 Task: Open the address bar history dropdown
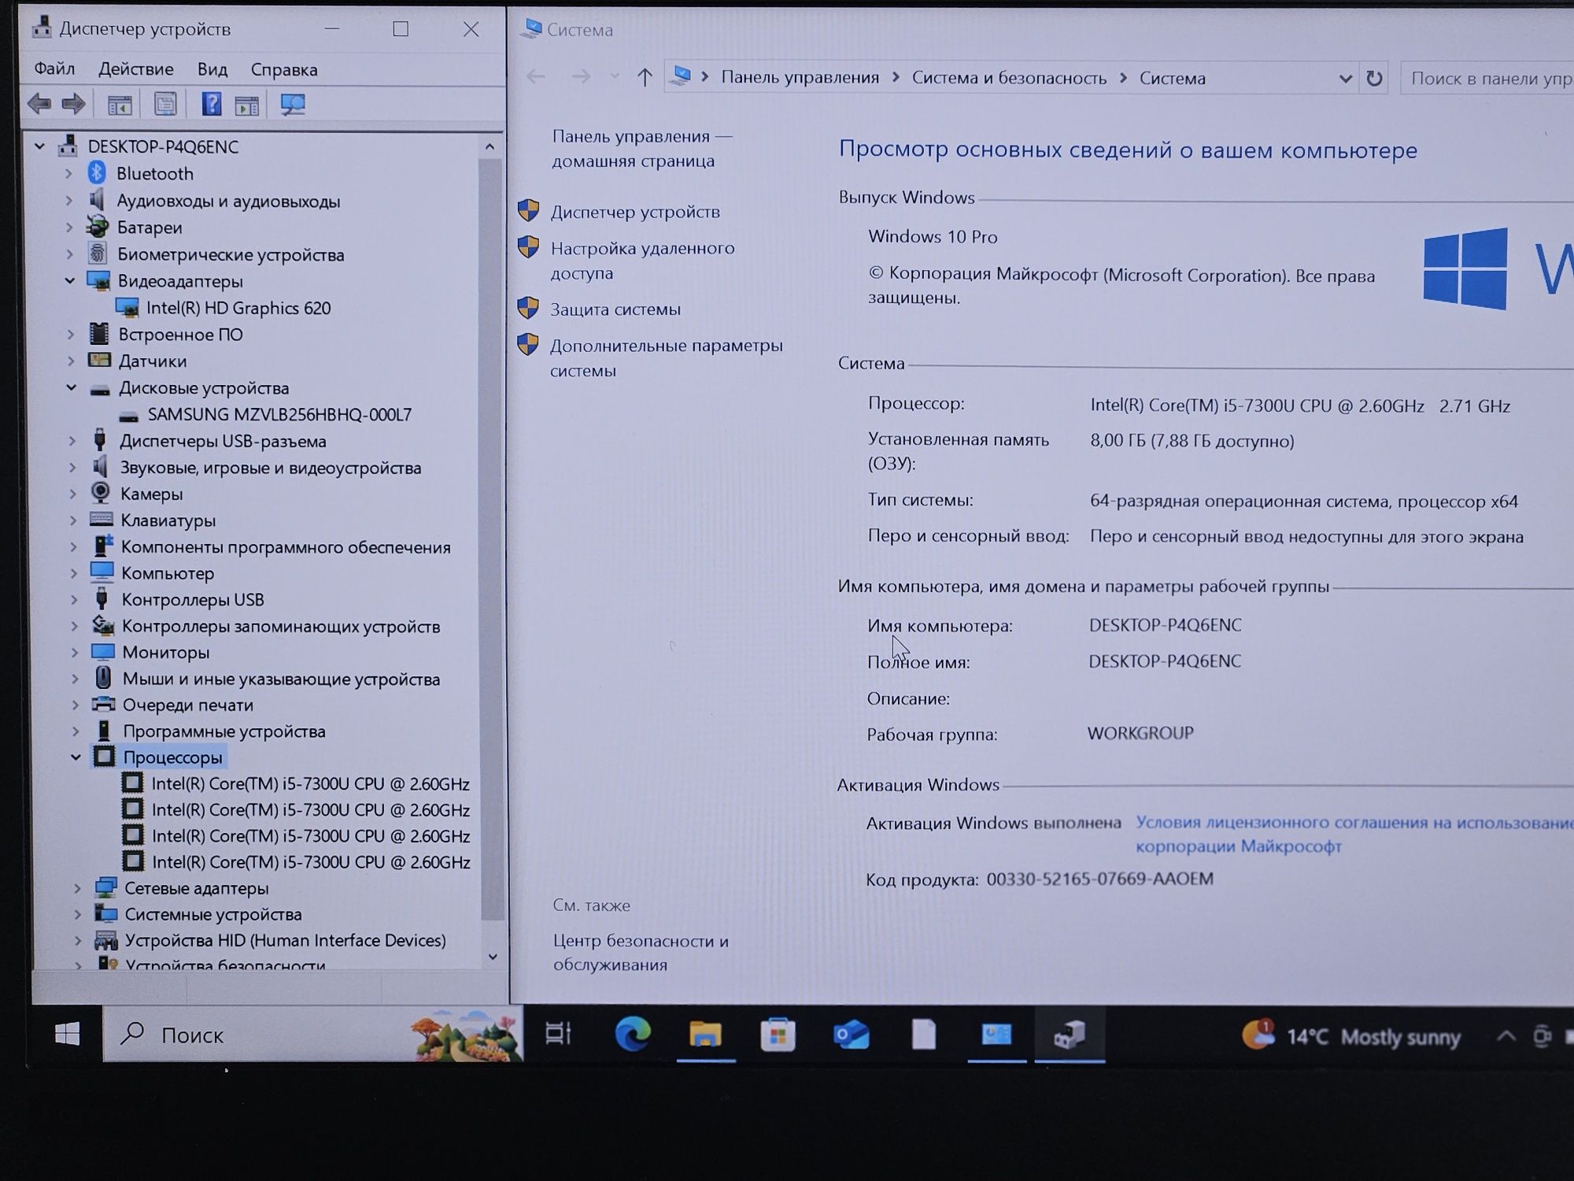1345,79
